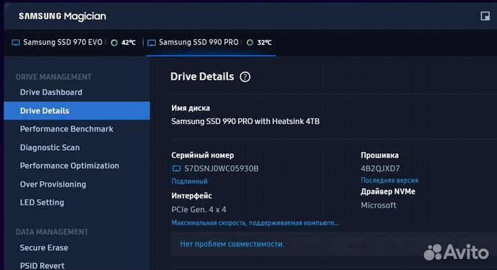Select Drive Details in the sidebar
Image resolution: width=497 pixels, height=270 pixels.
point(77,111)
